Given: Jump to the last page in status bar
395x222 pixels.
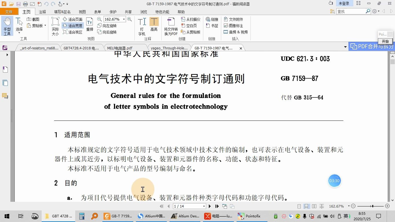Looking at the screenshot, I should tap(217, 206).
